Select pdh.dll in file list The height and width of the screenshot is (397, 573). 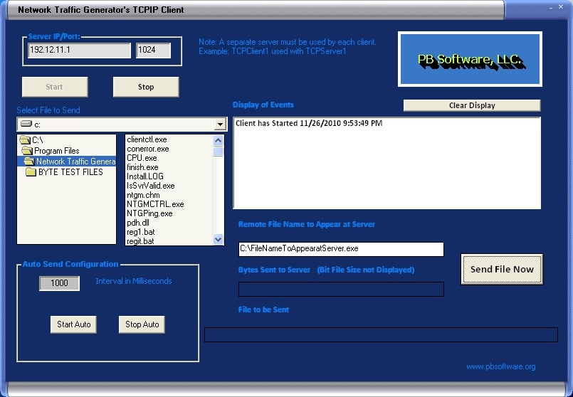[x=138, y=223]
